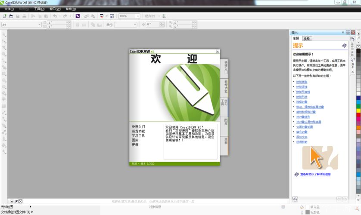Click the Save disk icon
Viewport: 361px width, 215px height.
pyautogui.click(x=18, y=16)
